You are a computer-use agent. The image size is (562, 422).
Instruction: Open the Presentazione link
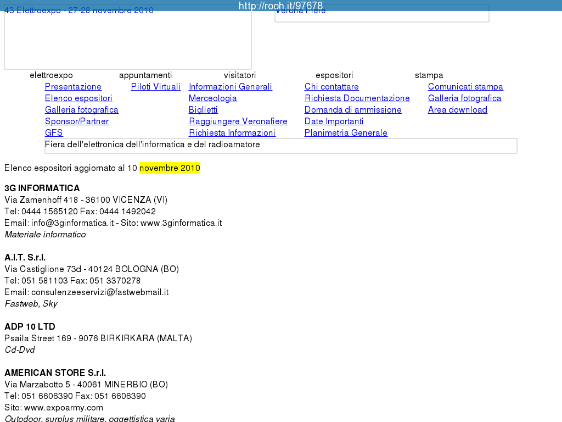73,87
